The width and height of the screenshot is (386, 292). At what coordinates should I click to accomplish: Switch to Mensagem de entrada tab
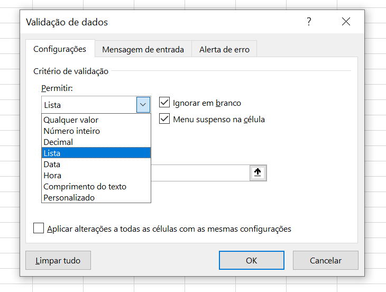coord(143,49)
